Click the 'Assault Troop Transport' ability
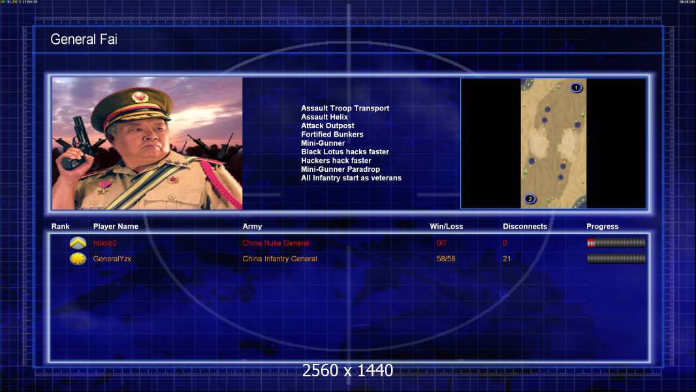 click(x=345, y=108)
